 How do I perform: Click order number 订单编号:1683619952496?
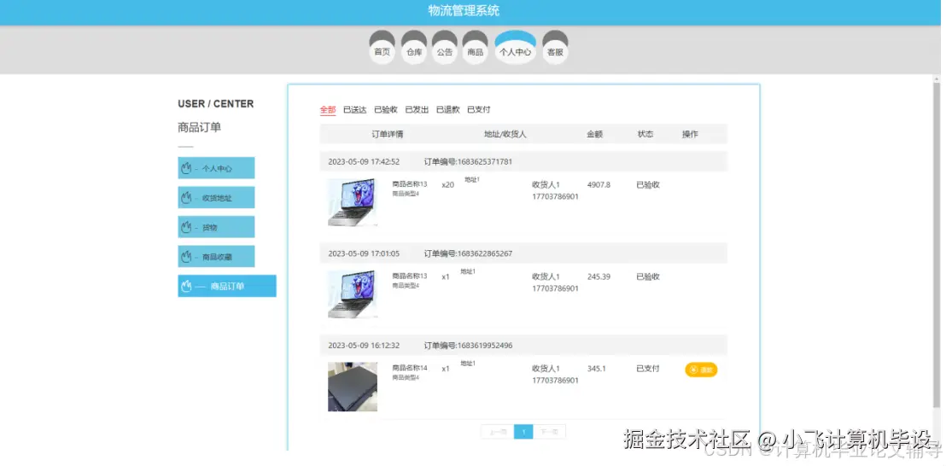pyautogui.click(x=468, y=346)
